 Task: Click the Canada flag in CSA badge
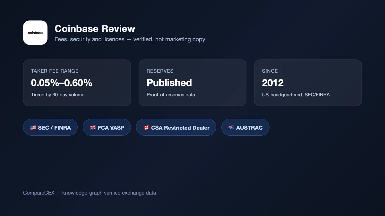[146, 128]
